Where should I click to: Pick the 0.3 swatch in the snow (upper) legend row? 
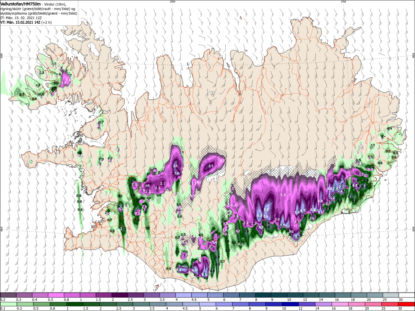click(x=24, y=295)
